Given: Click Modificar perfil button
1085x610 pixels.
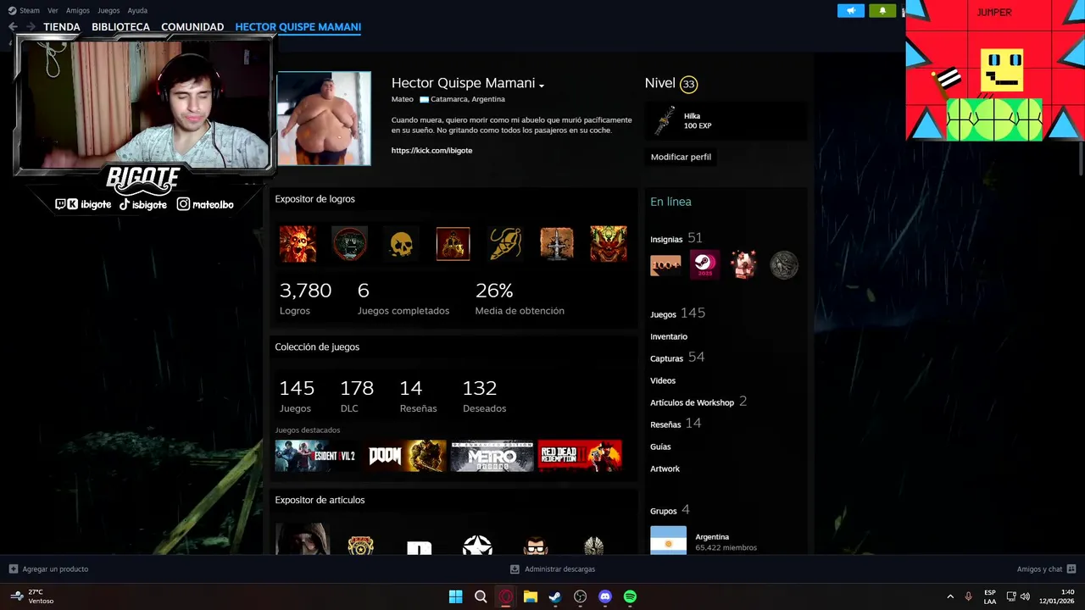Looking at the screenshot, I should pos(681,157).
